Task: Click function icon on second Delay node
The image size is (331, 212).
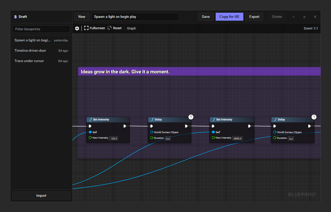Action: click(x=275, y=119)
